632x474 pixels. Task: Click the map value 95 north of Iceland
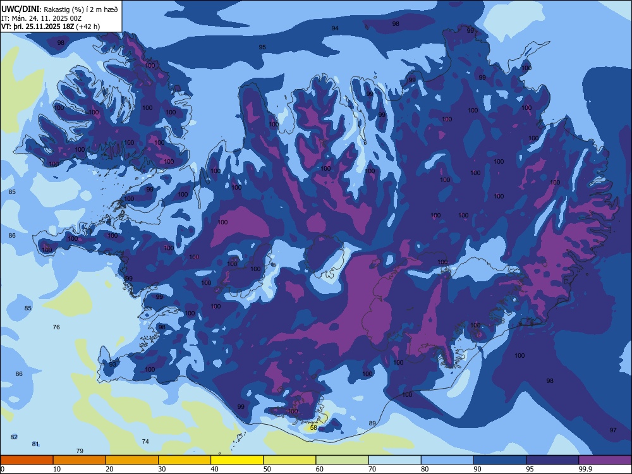coord(262,47)
